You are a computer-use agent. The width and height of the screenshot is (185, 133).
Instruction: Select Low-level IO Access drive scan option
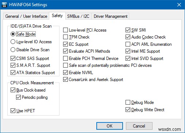click(x=13, y=42)
